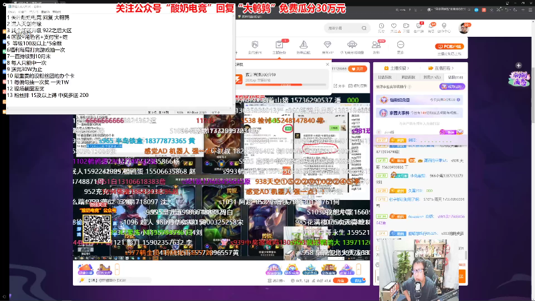535x301 pixels.
Task: Click the golden treasure gift icon
Action: [328, 270]
